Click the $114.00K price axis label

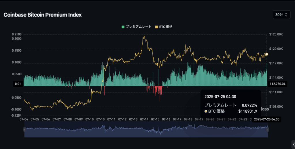pos(276,78)
